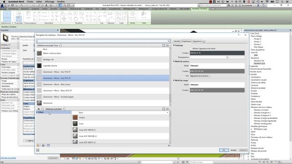Open project materials view options dropdown
292x164 pixels.
tap(168, 46)
